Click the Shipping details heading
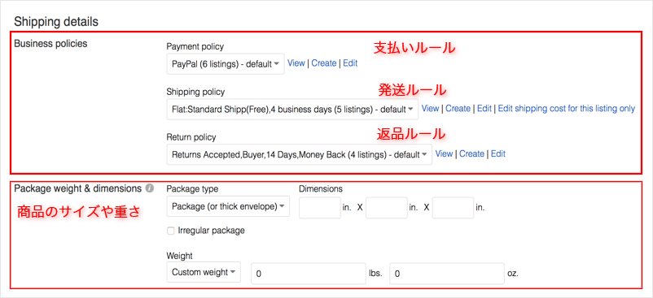Screen dimensions: 653x298 tap(56, 22)
